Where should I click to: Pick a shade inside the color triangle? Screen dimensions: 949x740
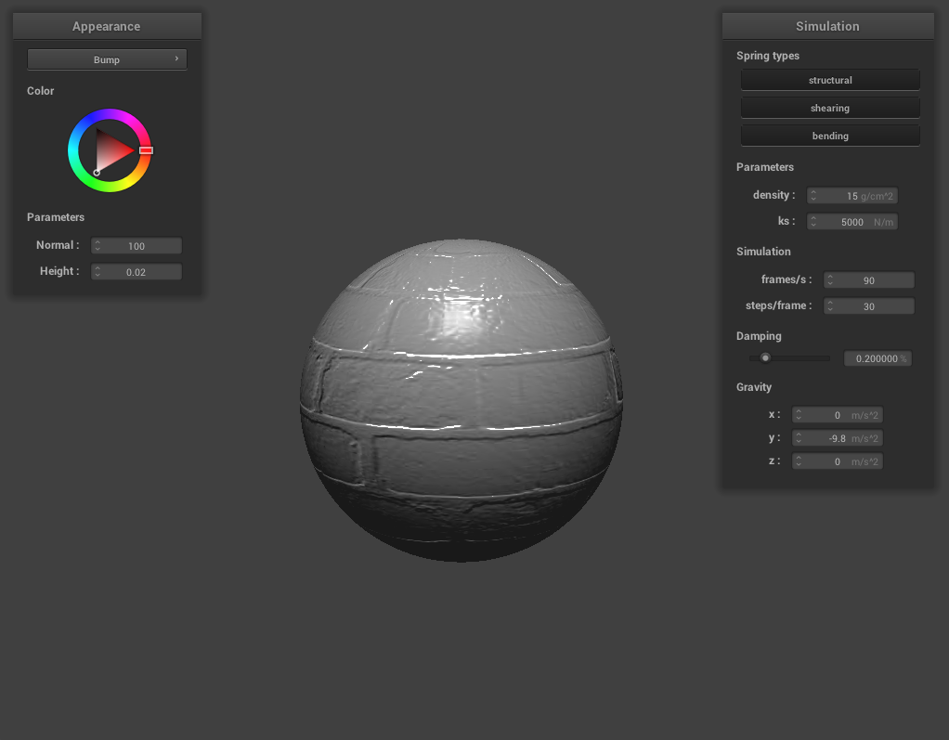click(x=110, y=150)
